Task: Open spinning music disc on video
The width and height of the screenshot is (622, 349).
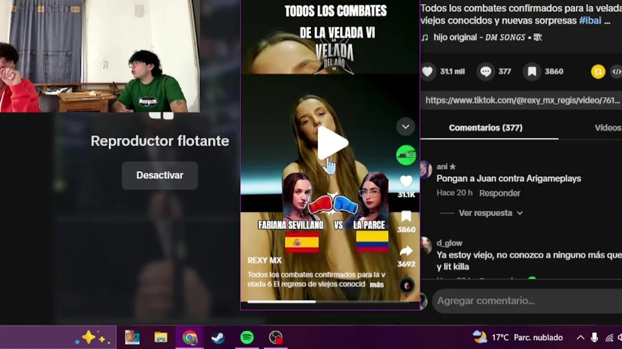Action: click(407, 285)
